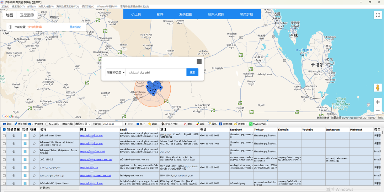Click the info@qaspart.com.sa email cell

pyautogui.click(x=139, y=175)
